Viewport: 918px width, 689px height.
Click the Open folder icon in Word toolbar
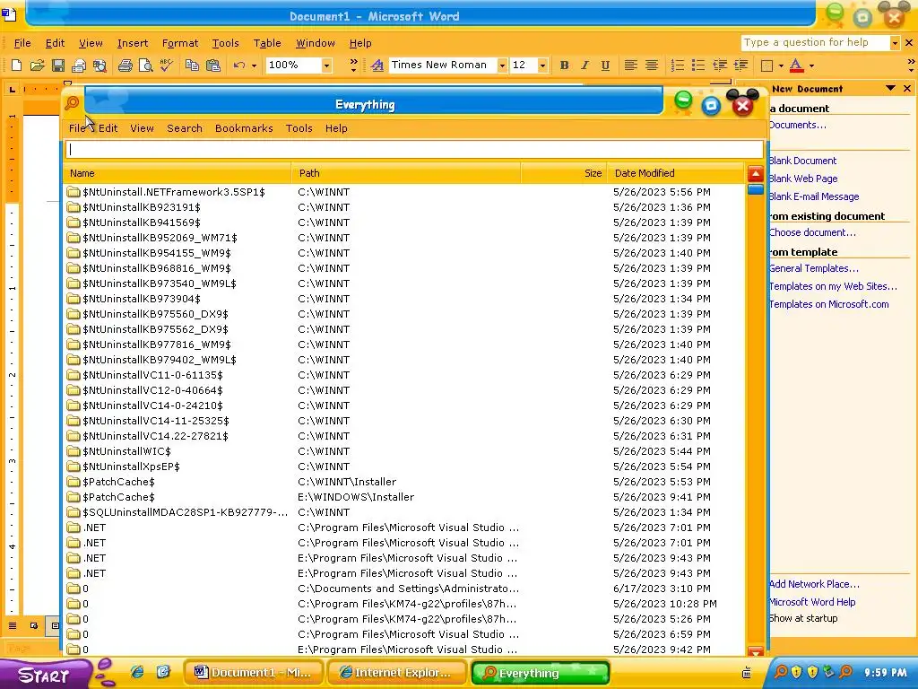click(37, 65)
